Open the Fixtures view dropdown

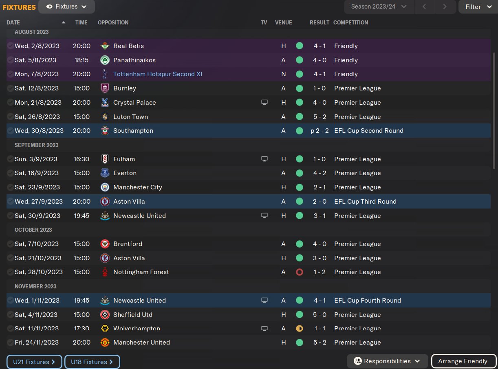(x=66, y=7)
